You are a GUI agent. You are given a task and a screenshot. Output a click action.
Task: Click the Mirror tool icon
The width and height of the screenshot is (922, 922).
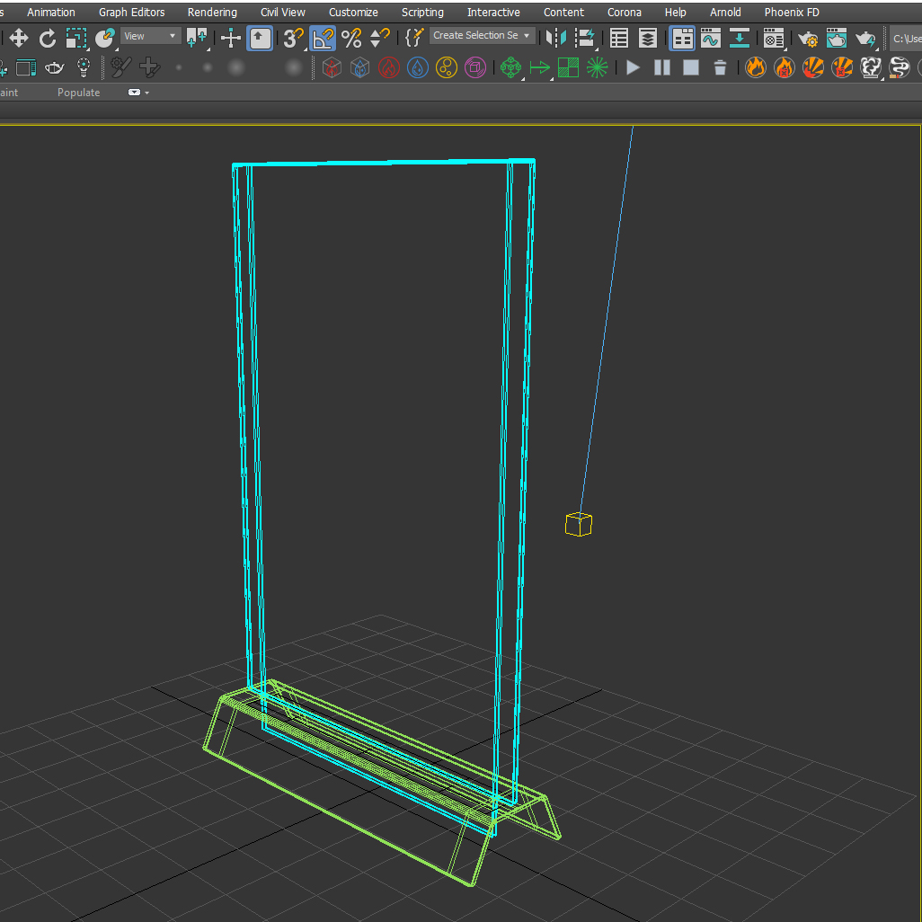(556, 38)
